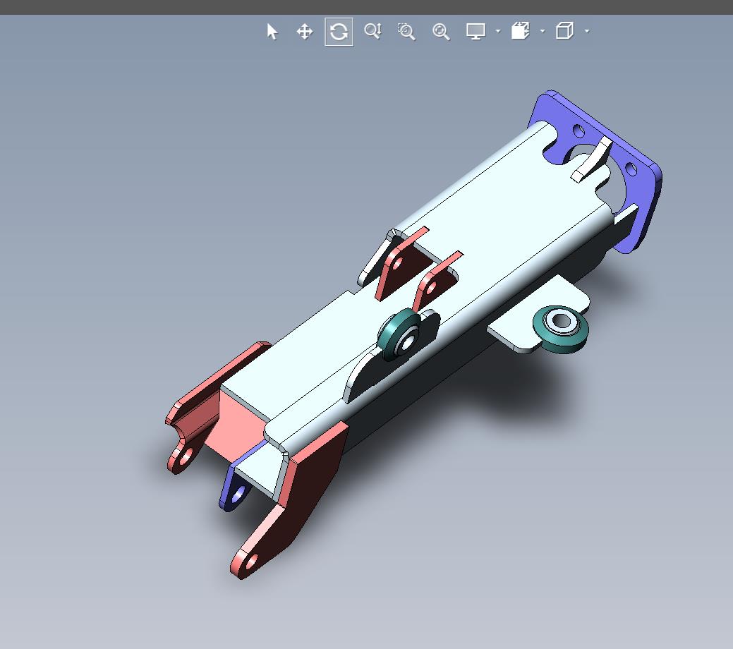Image resolution: width=733 pixels, height=649 pixels.
Task: Select the teal bushing on side tab
Action: point(560,329)
